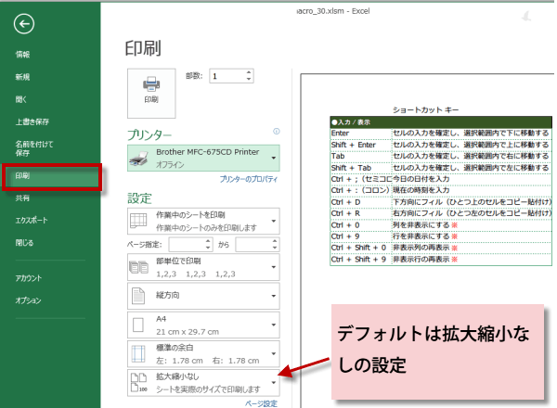Screen dimensions: 557x408
Task: Expand the A4 paper size dropdown
Action: [275, 325]
